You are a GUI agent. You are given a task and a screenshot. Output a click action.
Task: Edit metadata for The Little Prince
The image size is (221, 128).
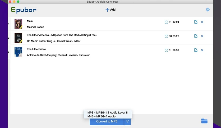click(196, 50)
